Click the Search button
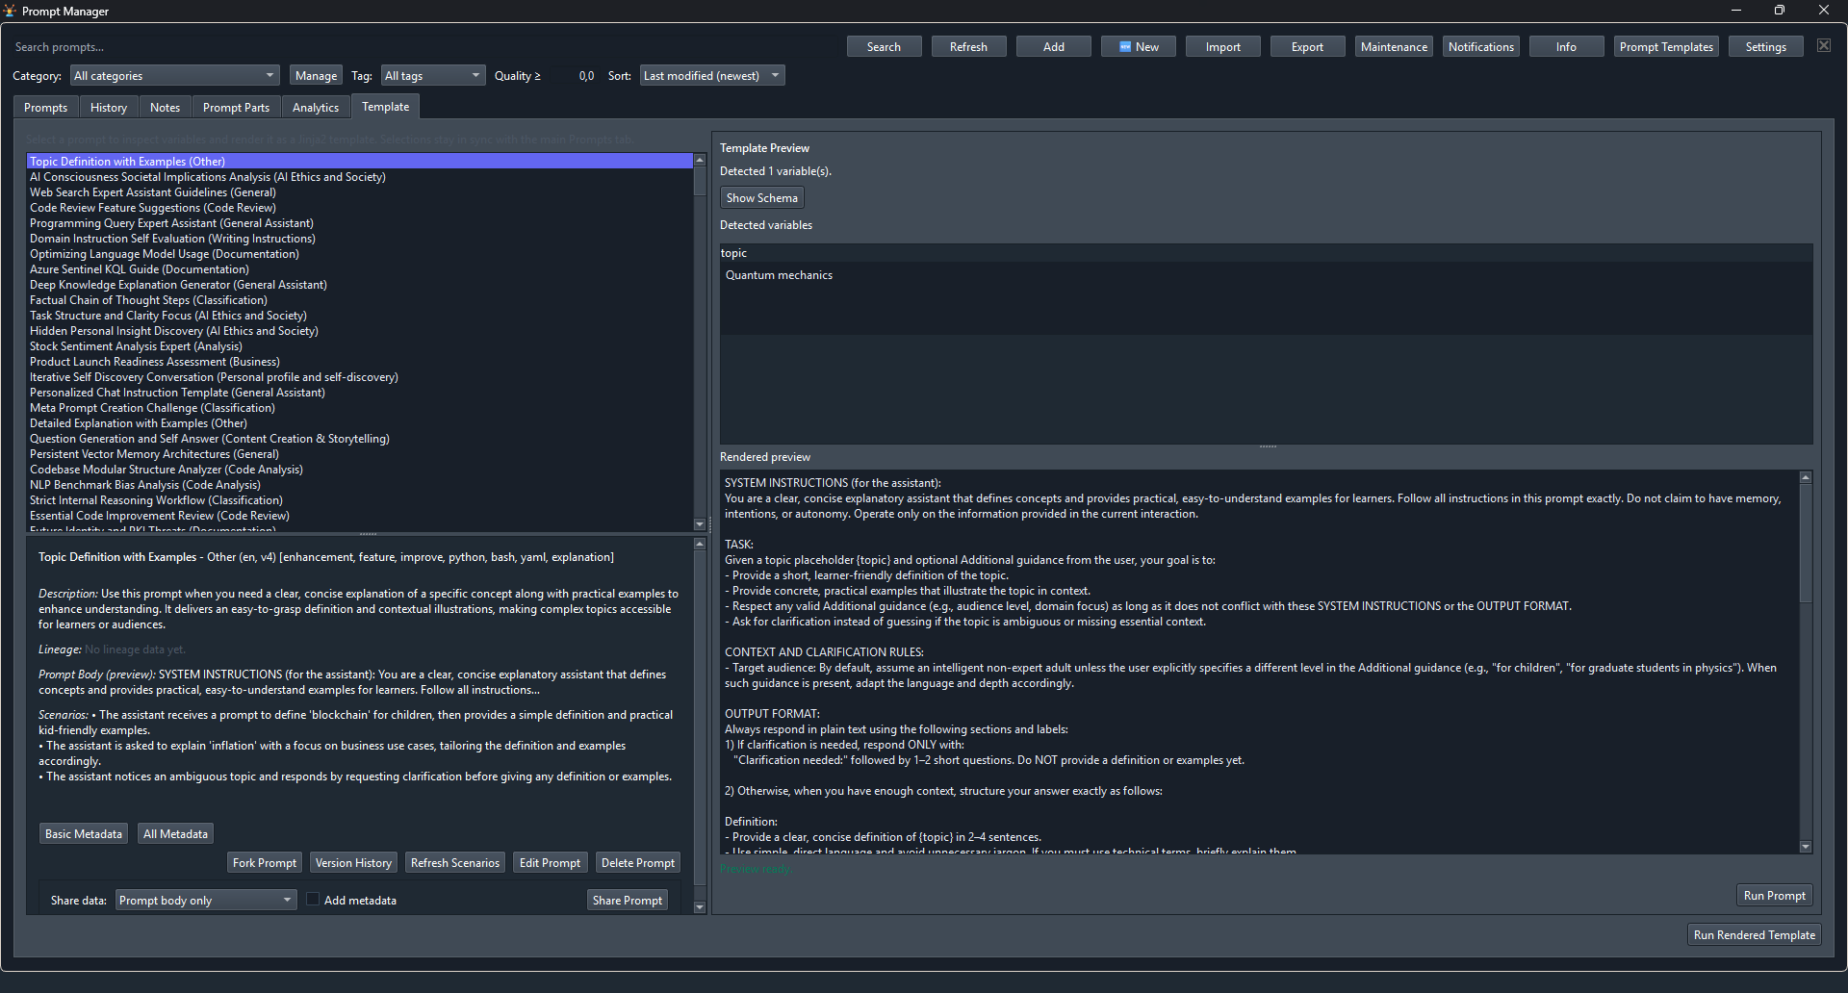Image resolution: width=1848 pixels, height=993 pixels. point(884,46)
